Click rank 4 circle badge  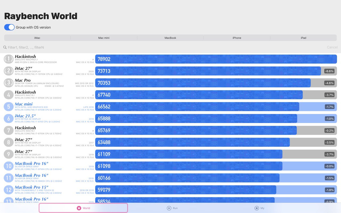(x=9, y=95)
